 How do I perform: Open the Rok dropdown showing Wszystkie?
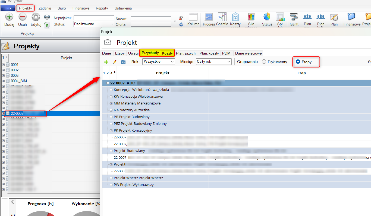[159, 62]
